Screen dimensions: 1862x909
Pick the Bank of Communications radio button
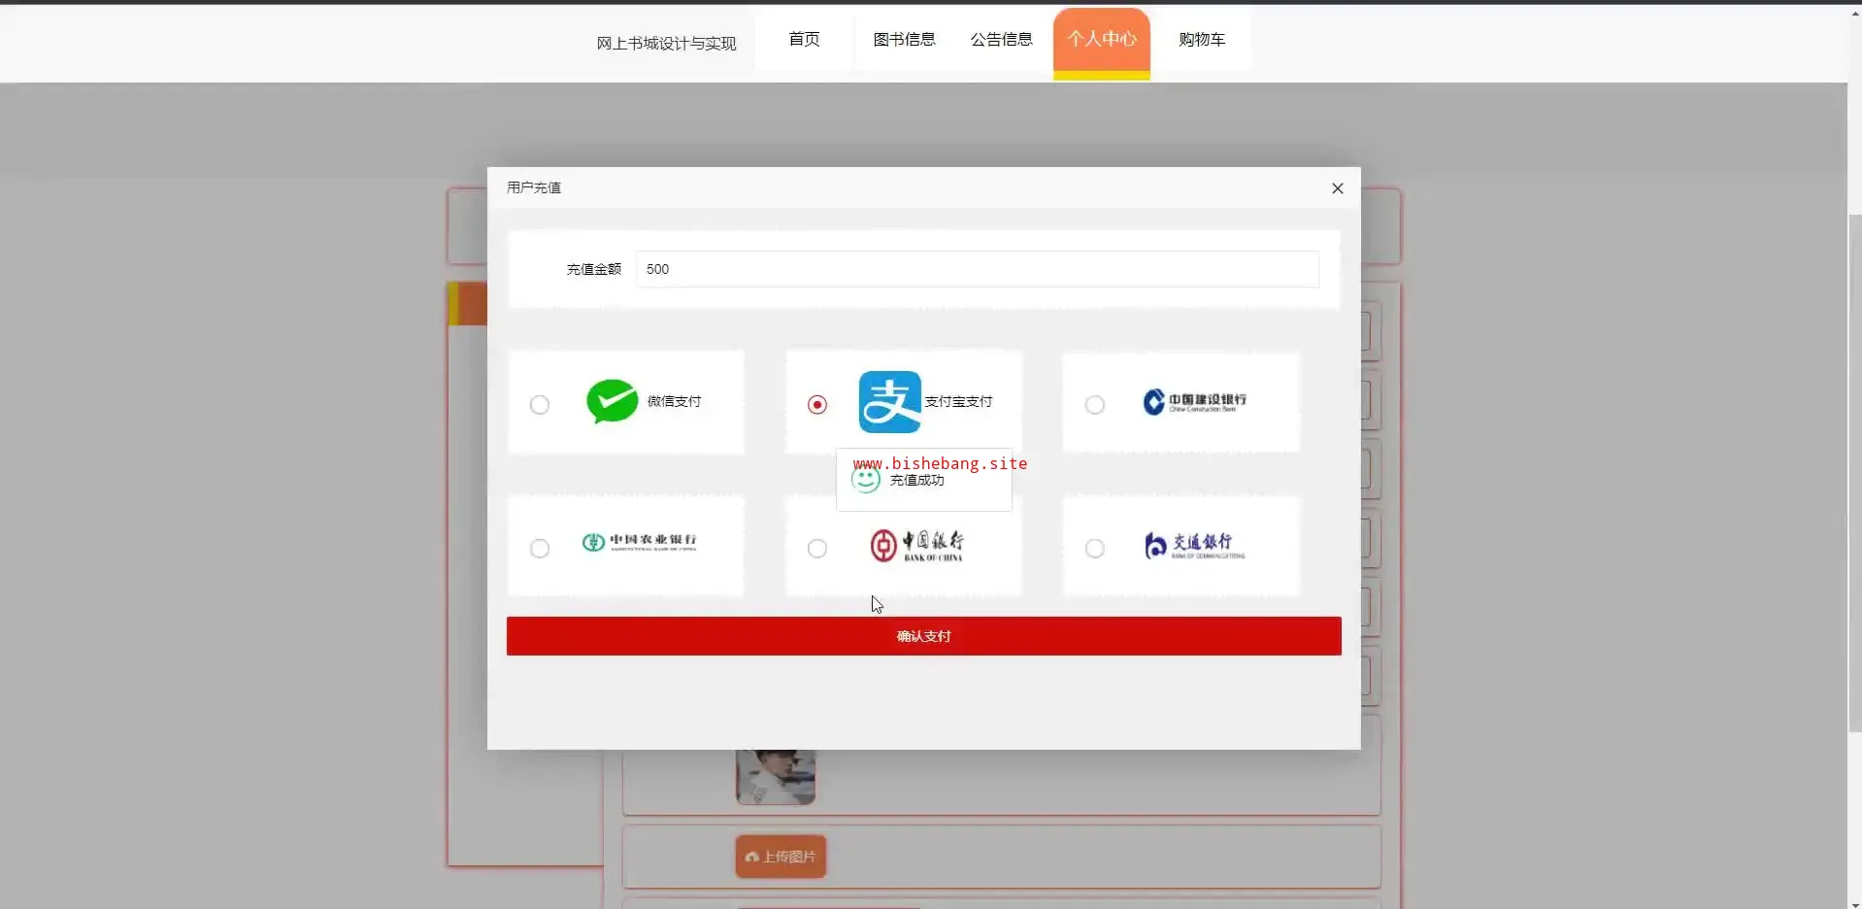tap(1094, 549)
